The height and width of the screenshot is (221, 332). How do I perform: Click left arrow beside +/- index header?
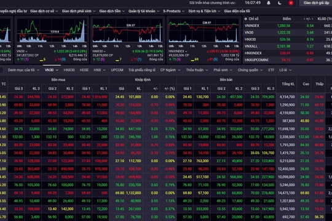[x=304, y=19]
